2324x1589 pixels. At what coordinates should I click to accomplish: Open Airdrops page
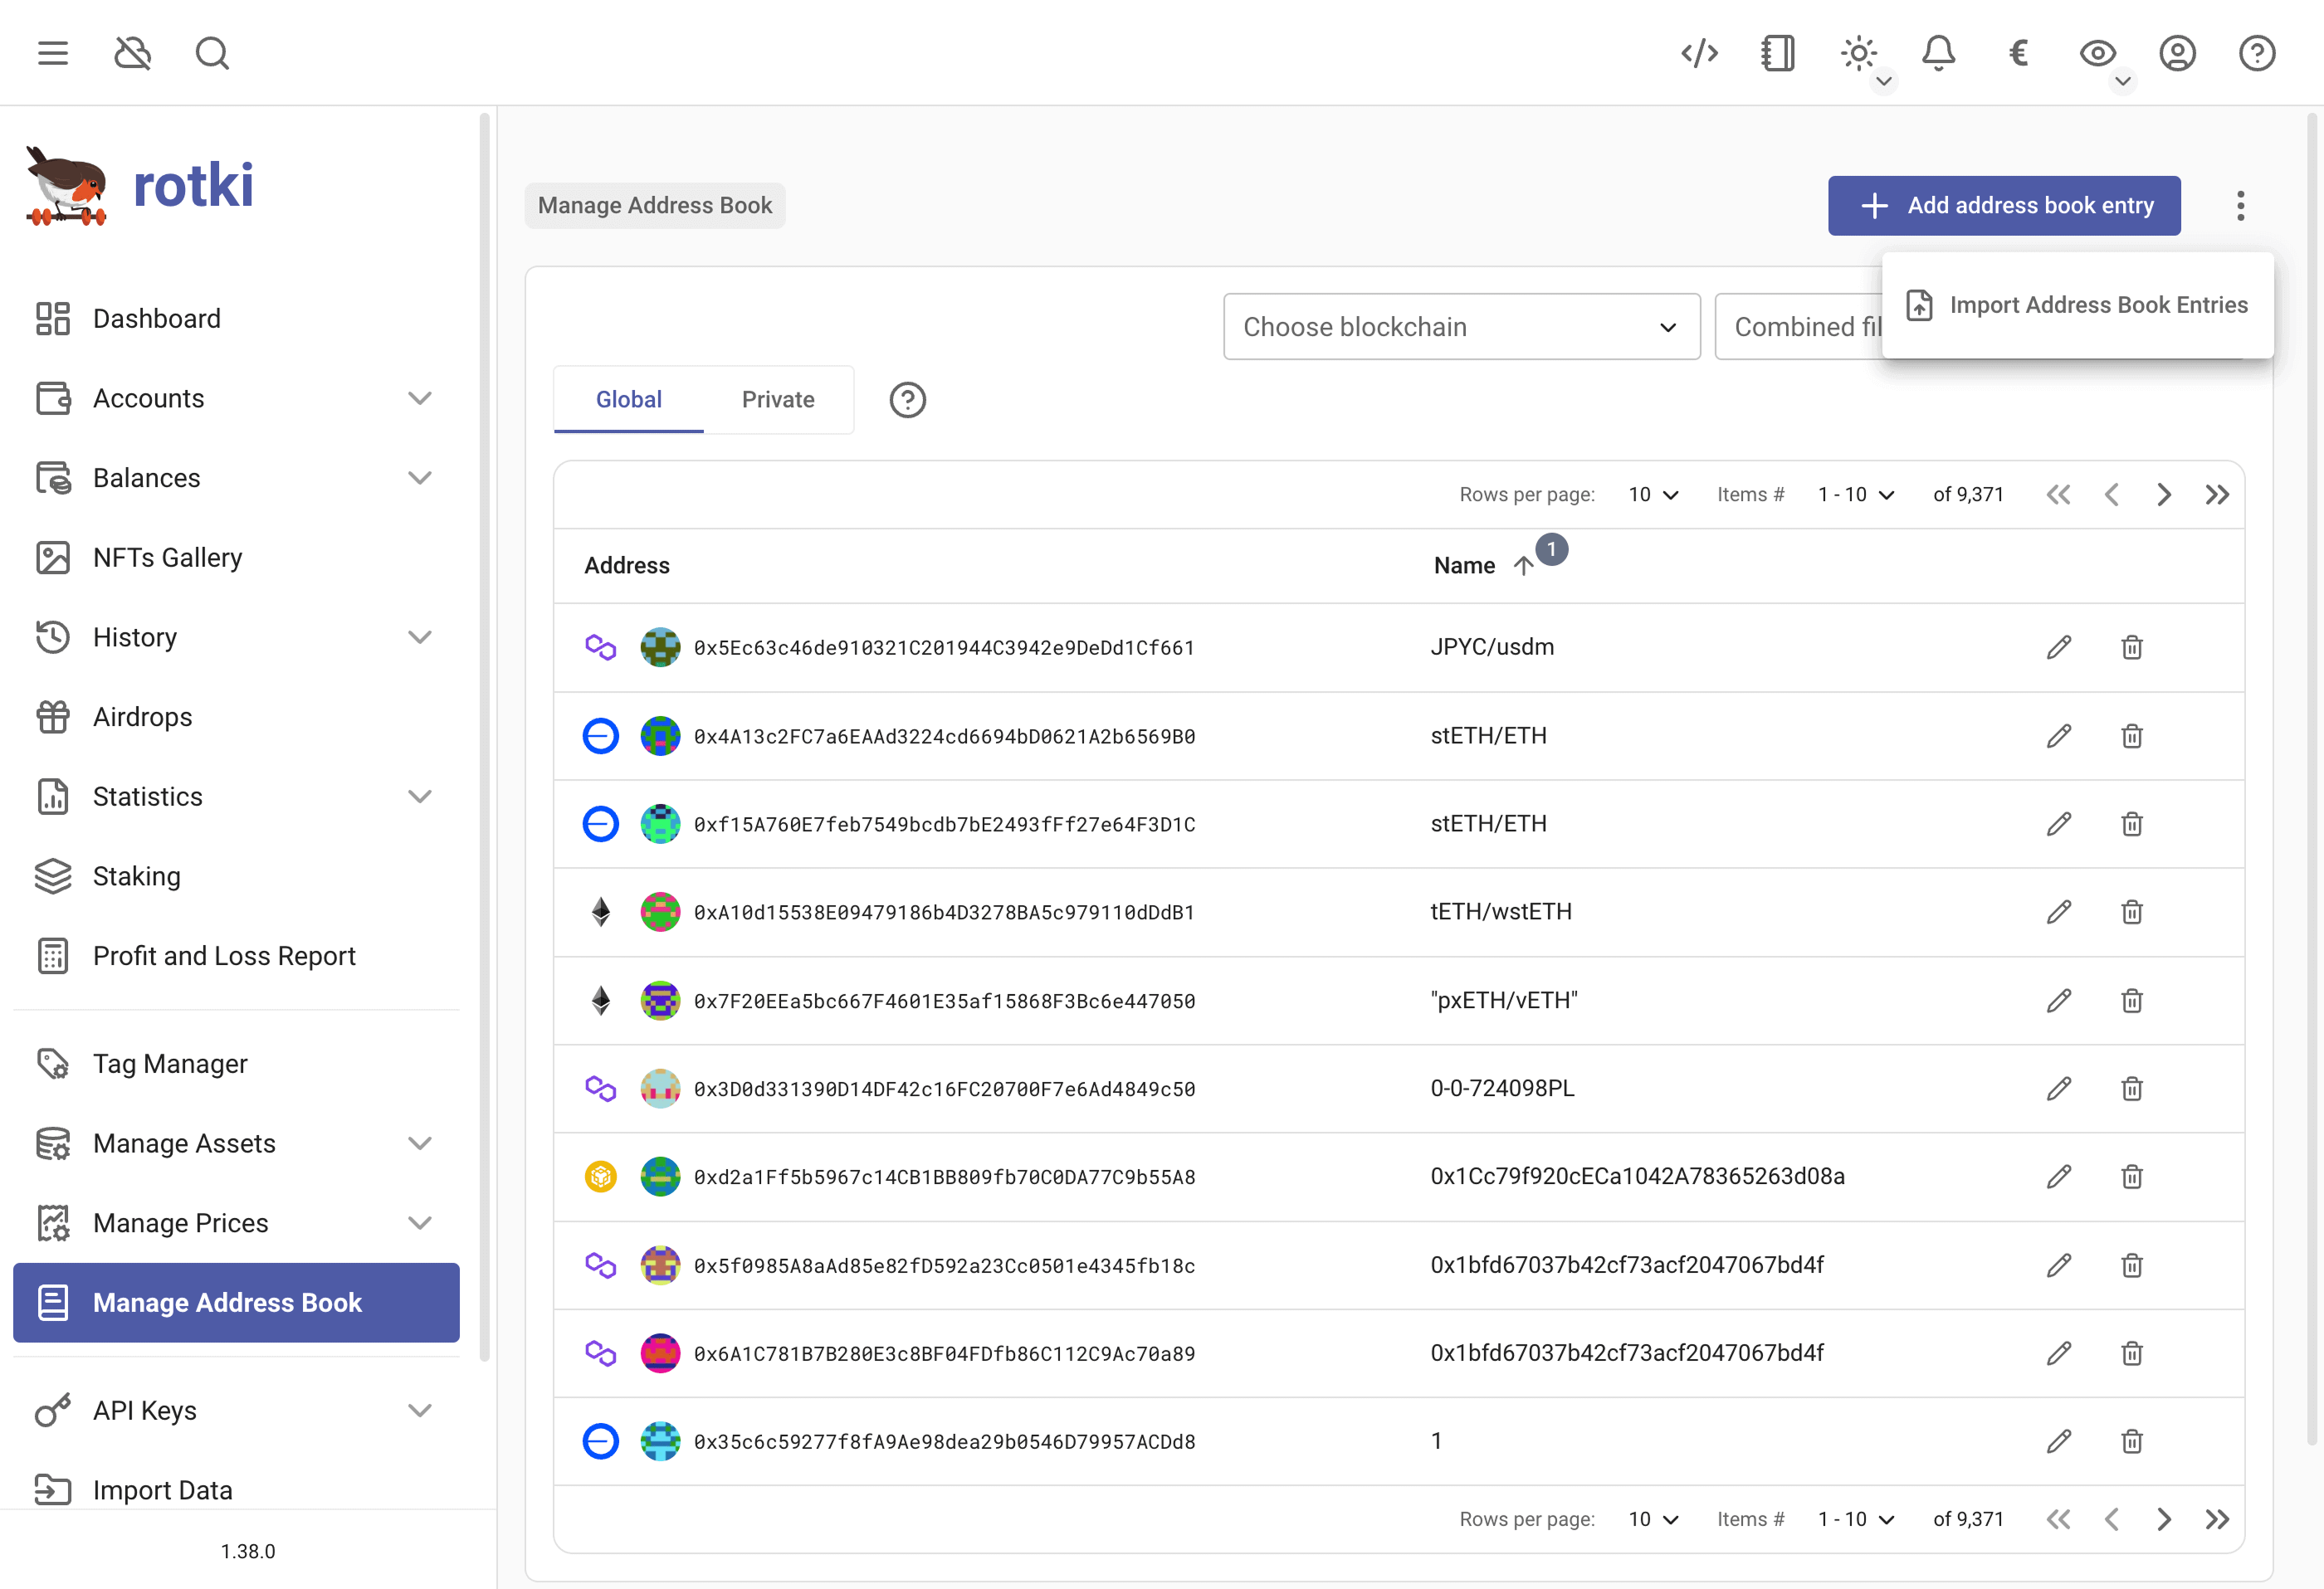click(236, 717)
